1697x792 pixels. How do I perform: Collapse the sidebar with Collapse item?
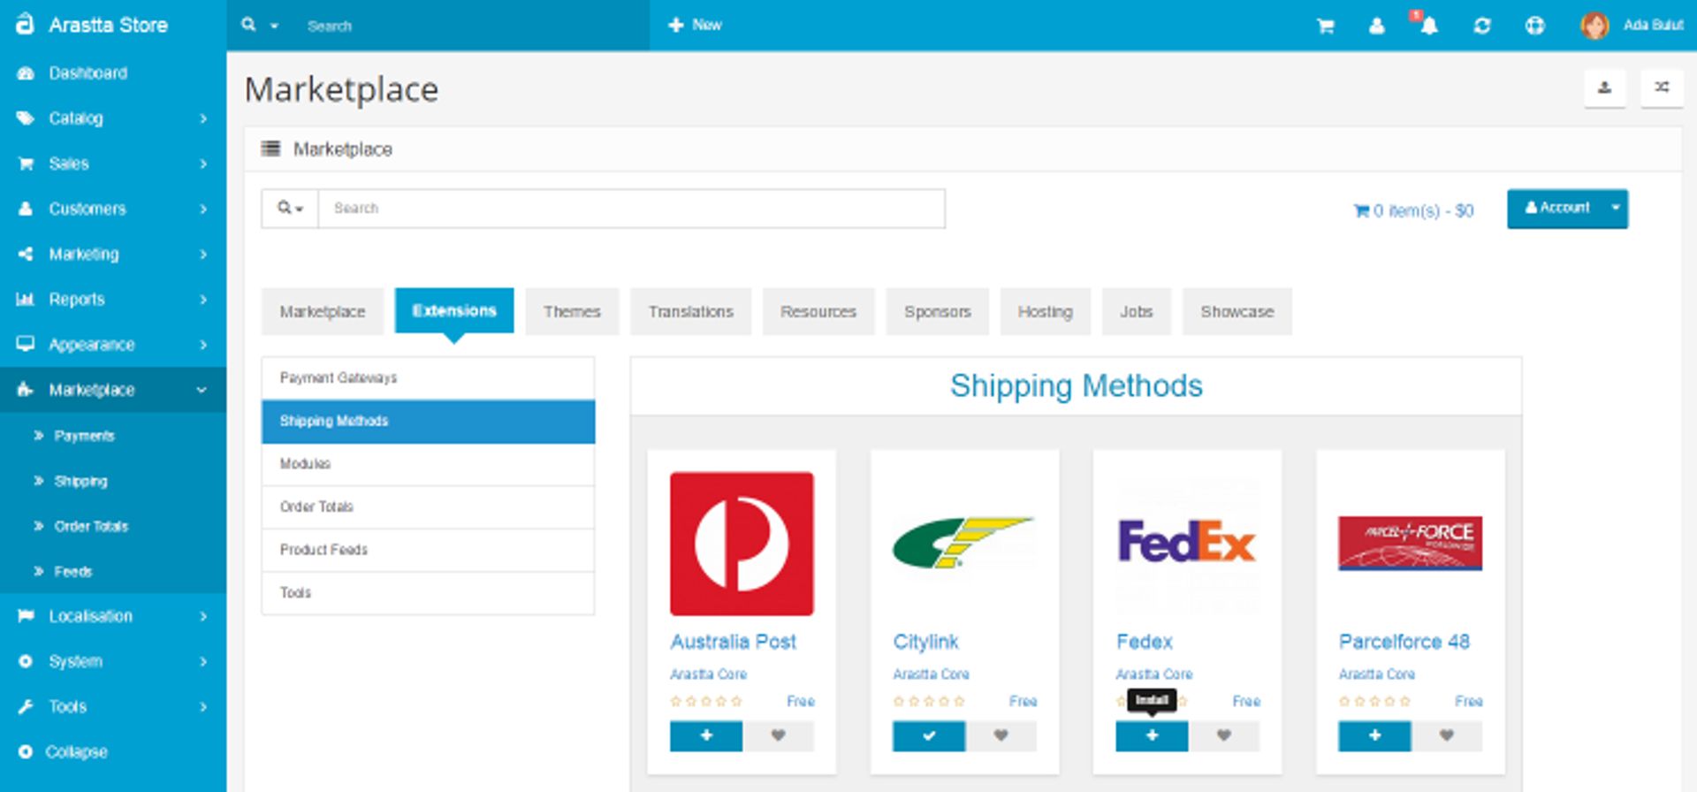point(113,751)
